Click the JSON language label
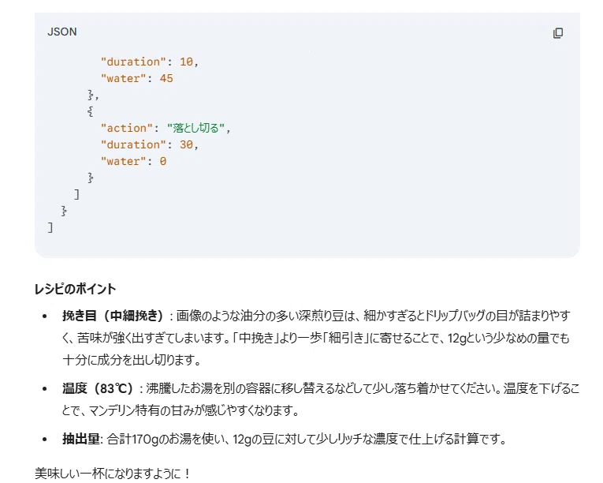The width and height of the screenshot is (603, 483). (62, 32)
